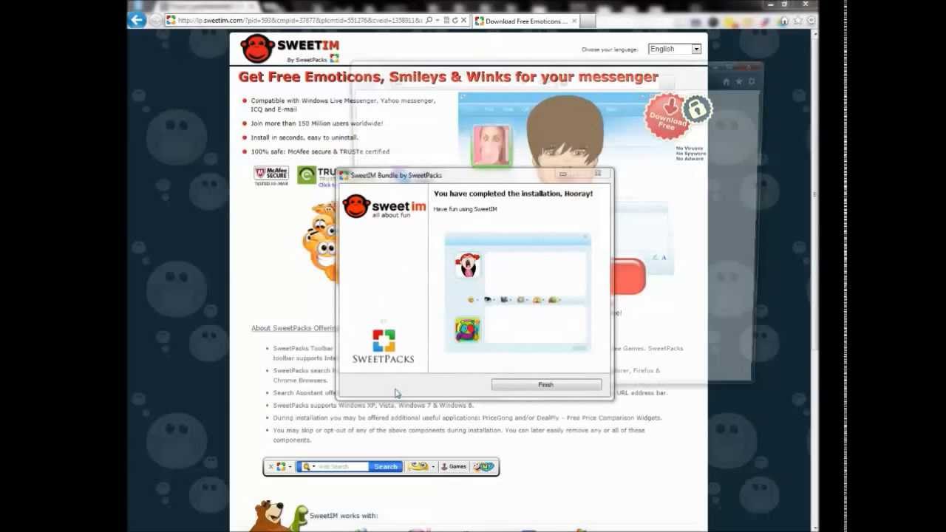Open a new blank browser tab
The width and height of the screenshot is (946, 532).
tap(589, 21)
